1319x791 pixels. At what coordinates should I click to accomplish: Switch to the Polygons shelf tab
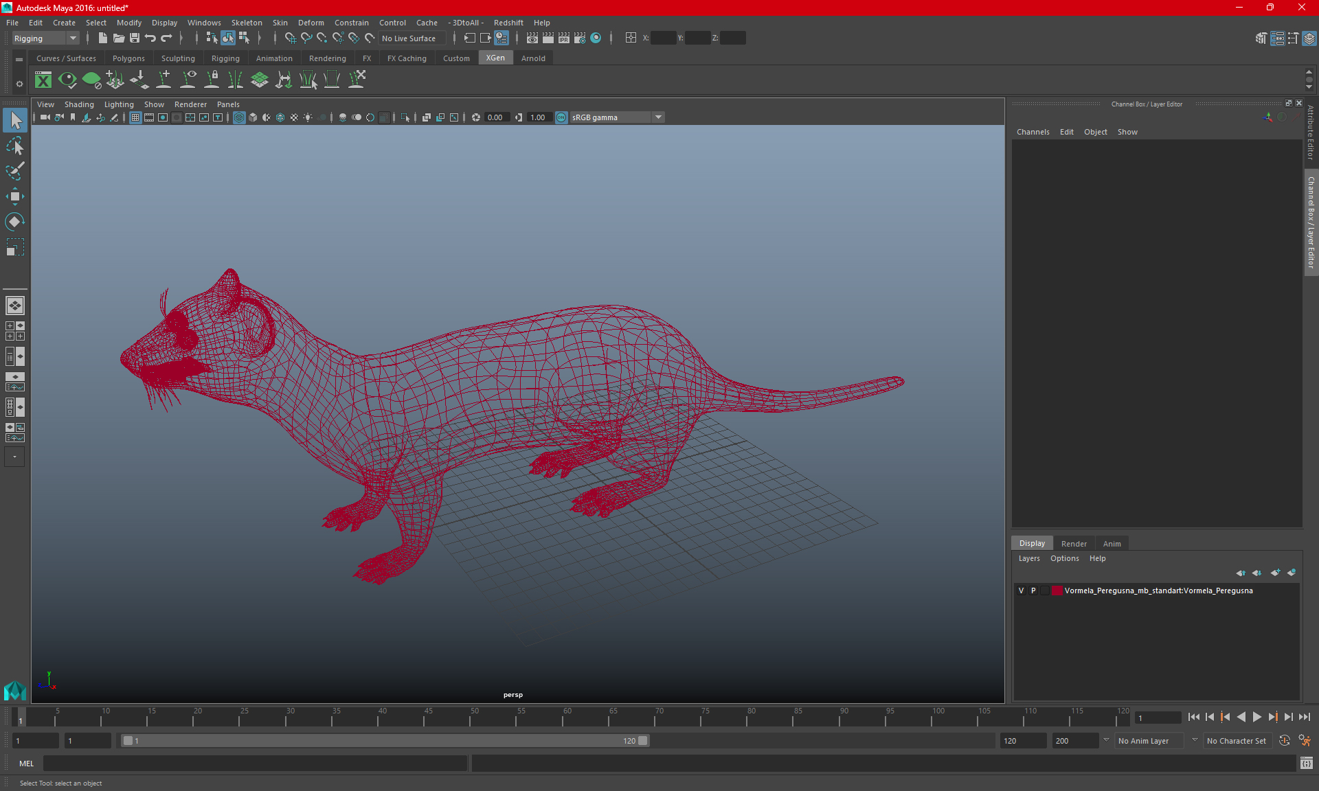coord(128,58)
